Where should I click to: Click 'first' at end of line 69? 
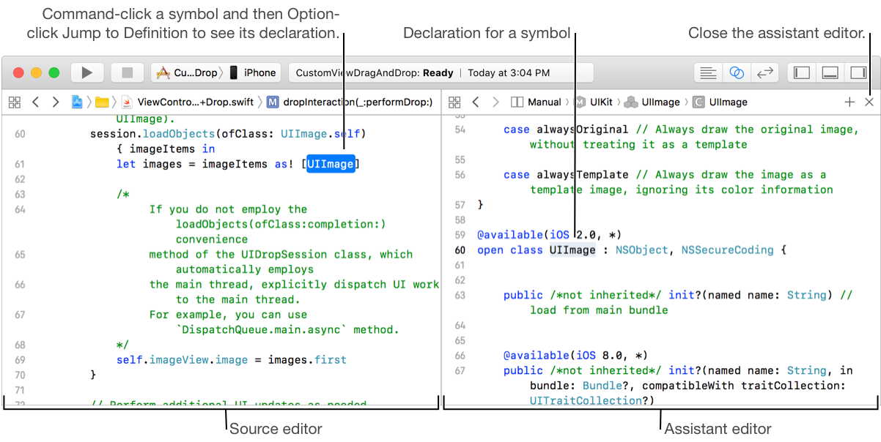coord(331,359)
